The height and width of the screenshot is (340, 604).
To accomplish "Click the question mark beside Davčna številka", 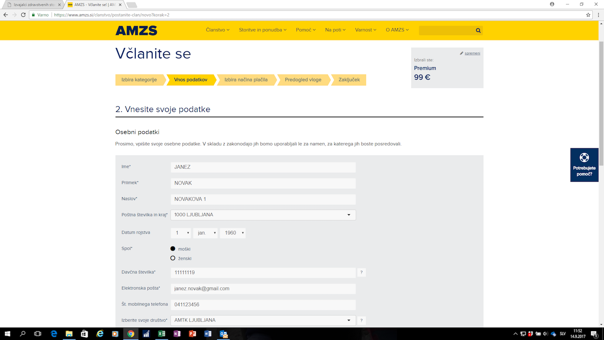I will pyautogui.click(x=361, y=273).
